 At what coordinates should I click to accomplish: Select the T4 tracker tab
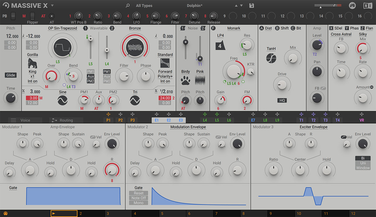point(338,120)
